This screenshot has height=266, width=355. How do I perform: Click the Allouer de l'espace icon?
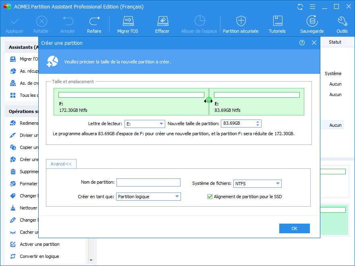tap(200, 21)
